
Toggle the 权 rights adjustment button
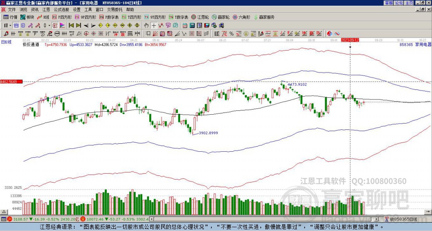pyautogui.click(x=55, y=25)
